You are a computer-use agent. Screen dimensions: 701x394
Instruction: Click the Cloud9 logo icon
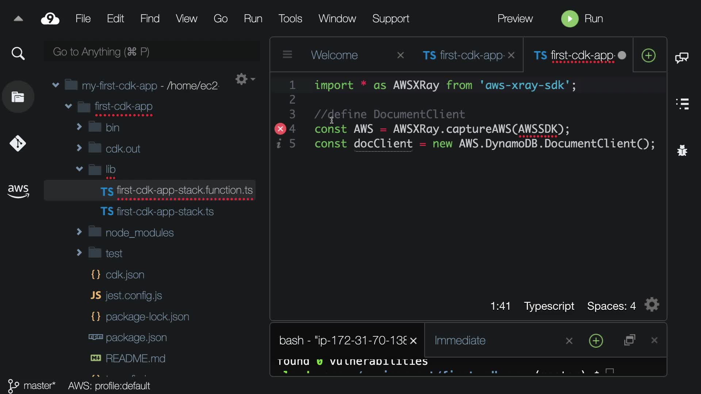(x=50, y=19)
